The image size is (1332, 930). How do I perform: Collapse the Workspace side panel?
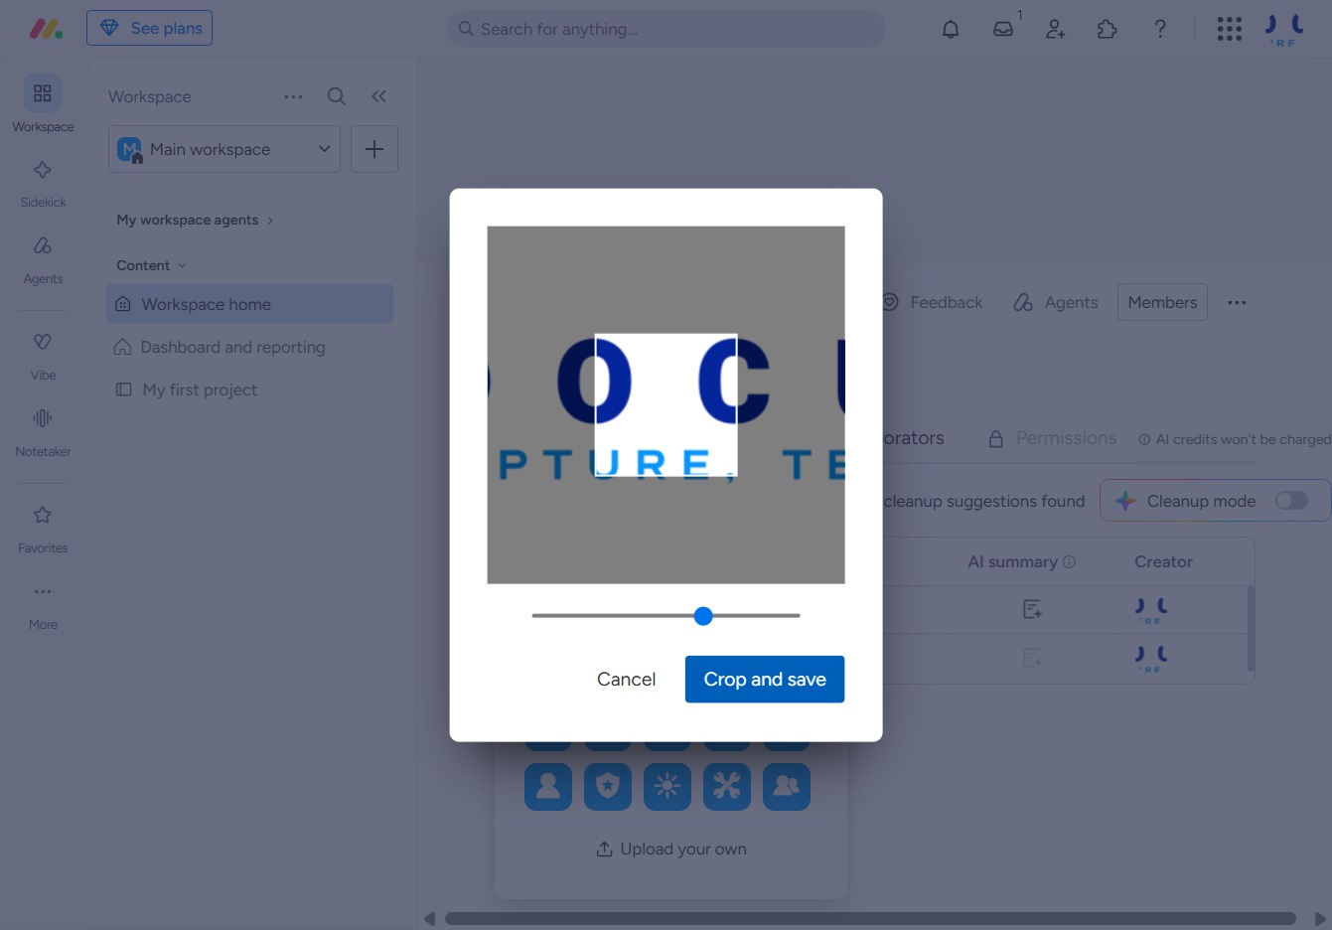pos(378,96)
